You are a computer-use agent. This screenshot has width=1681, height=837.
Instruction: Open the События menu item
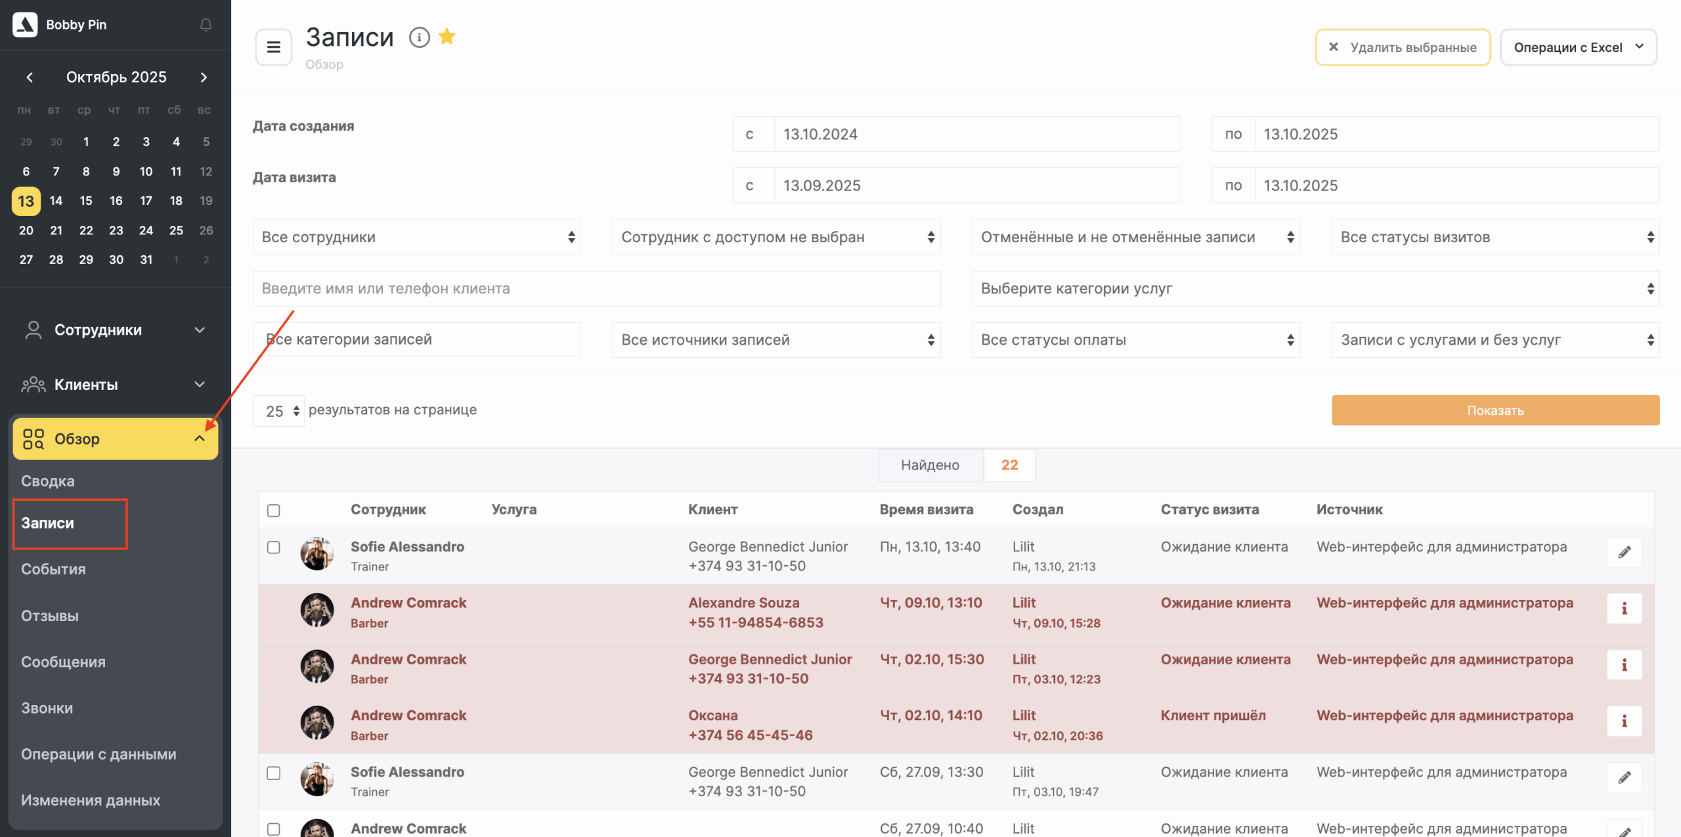[53, 569]
